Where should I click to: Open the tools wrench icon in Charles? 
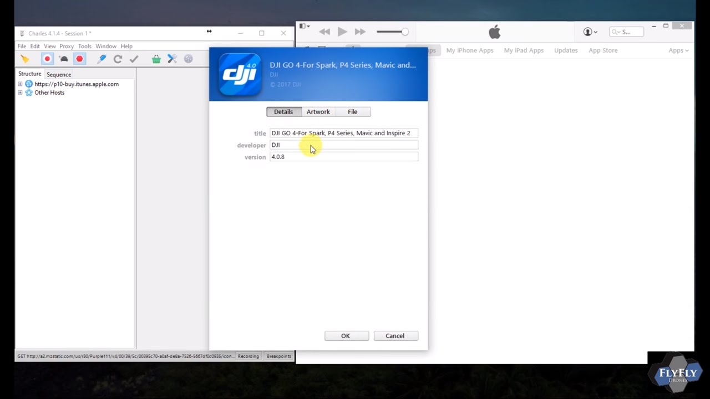pyautogui.click(x=172, y=59)
